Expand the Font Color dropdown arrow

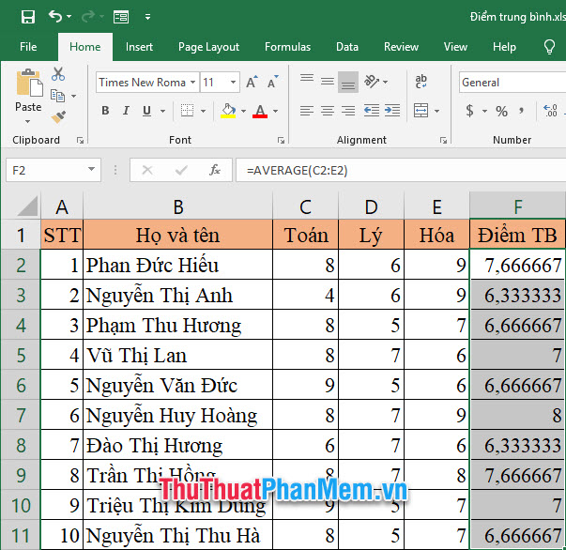tap(275, 111)
